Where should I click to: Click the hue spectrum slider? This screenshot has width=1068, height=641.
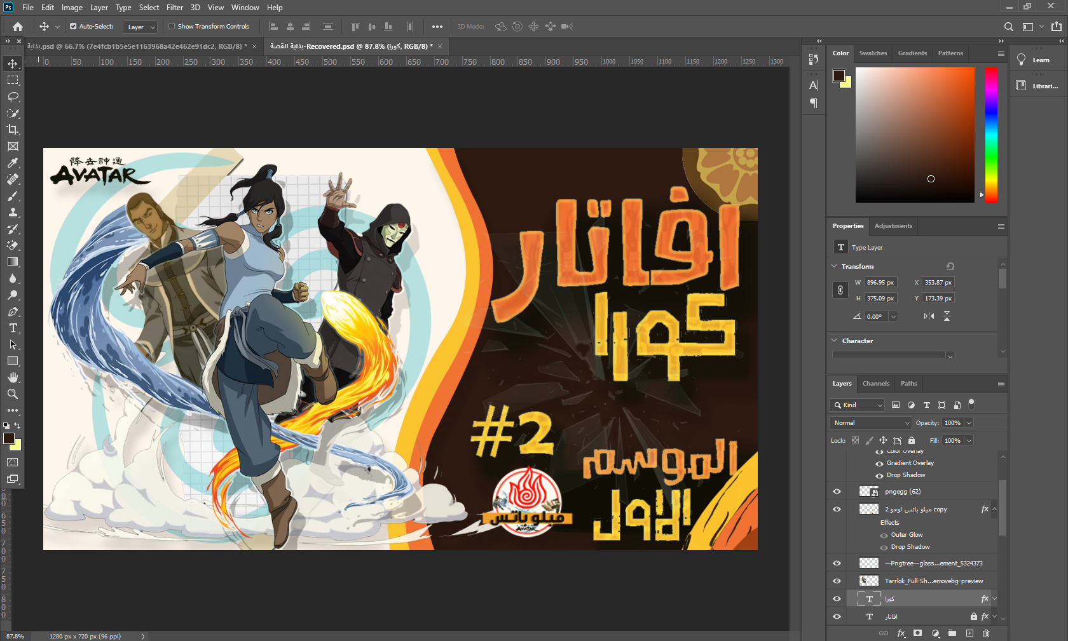(x=991, y=135)
